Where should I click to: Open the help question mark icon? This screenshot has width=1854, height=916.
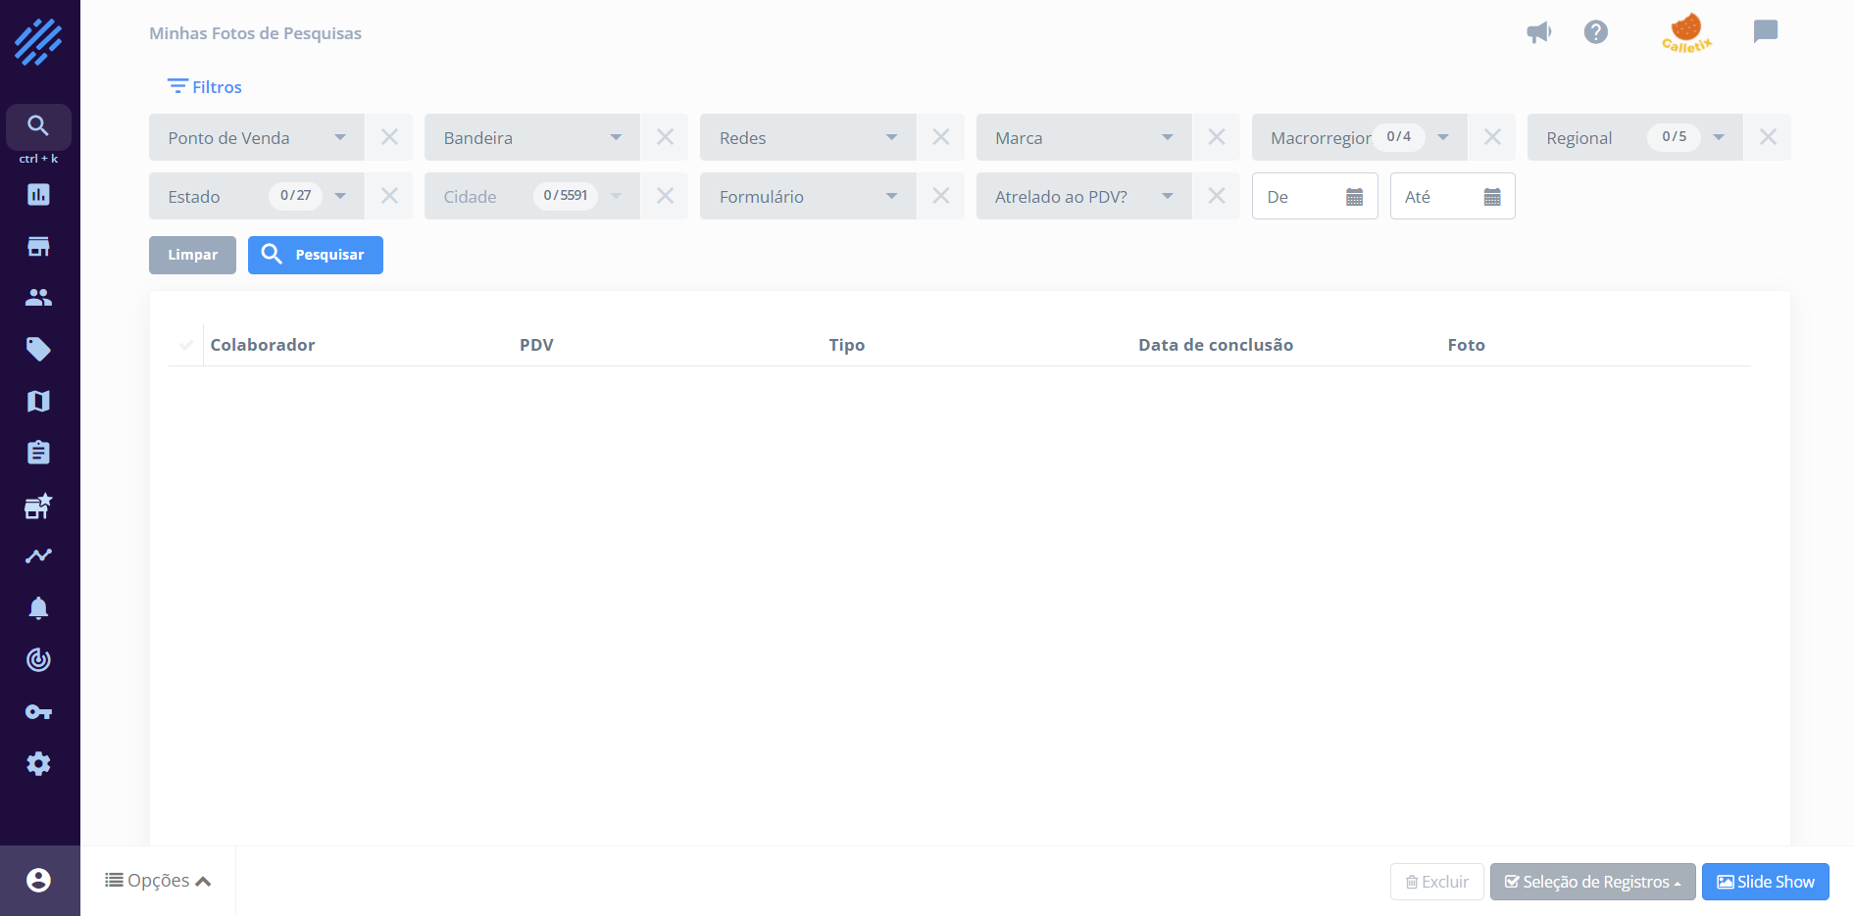[x=1595, y=32]
